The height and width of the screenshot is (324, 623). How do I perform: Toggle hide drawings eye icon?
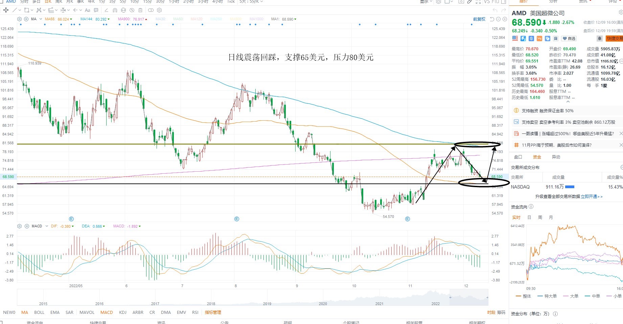(x=132, y=10)
